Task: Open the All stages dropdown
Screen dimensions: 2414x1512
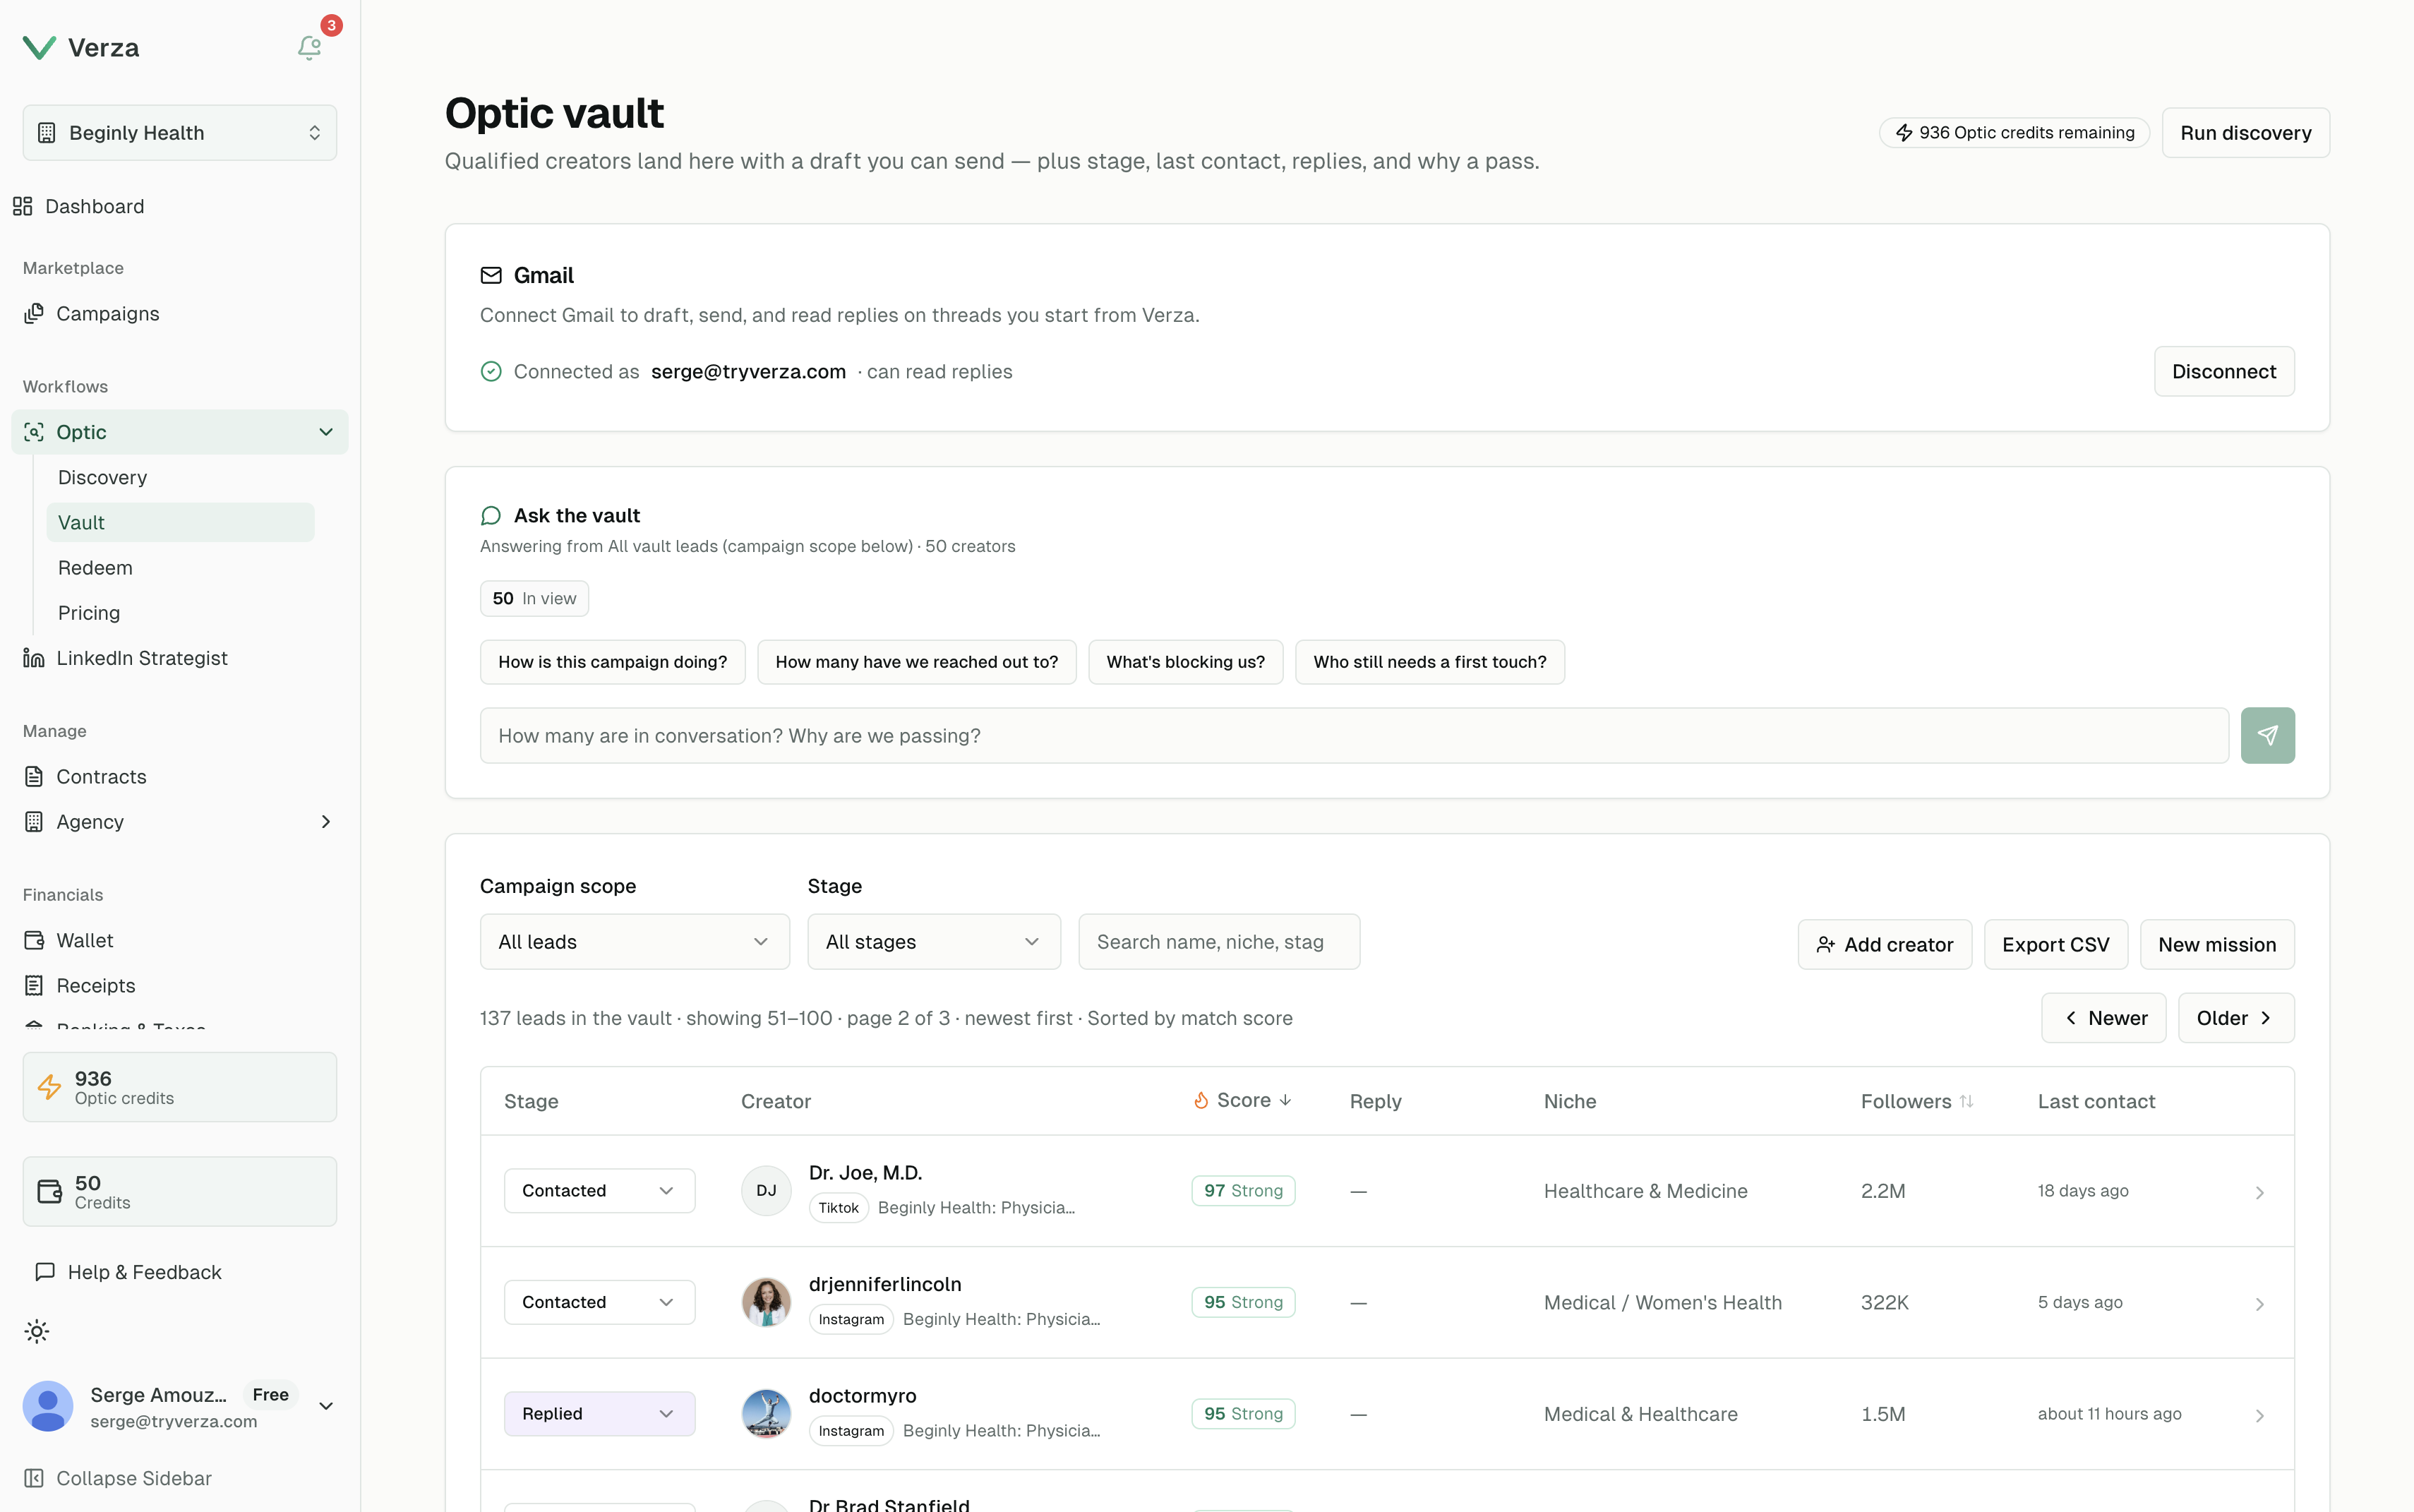Action: click(934, 941)
